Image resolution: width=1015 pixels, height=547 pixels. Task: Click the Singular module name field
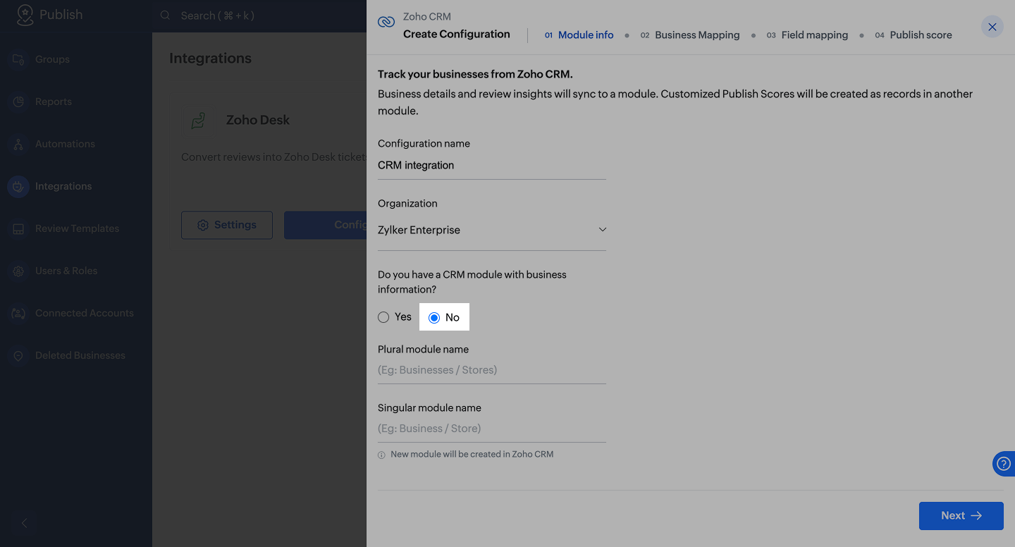492,429
